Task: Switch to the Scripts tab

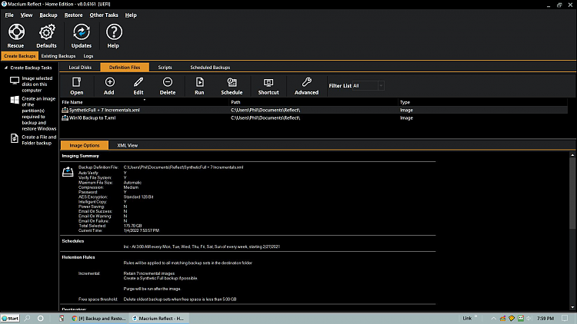Action: (x=165, y=68)
